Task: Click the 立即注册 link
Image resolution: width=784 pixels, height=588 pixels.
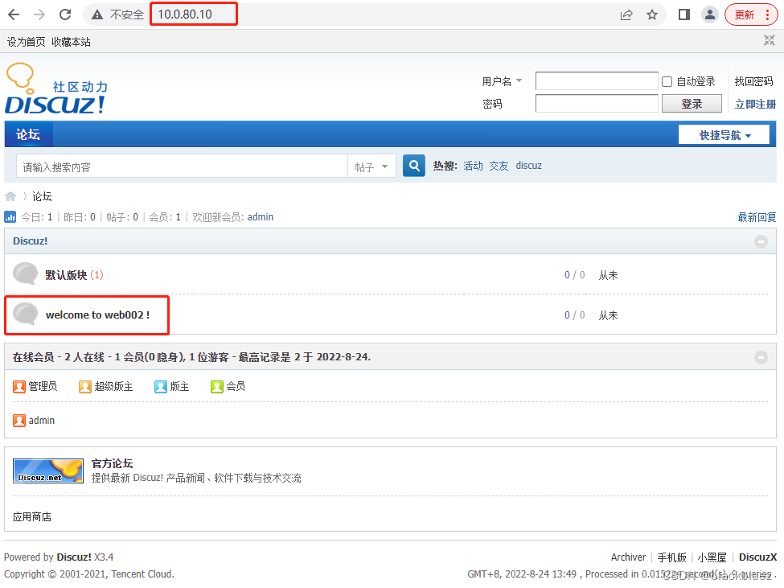Action: point(755,104)
